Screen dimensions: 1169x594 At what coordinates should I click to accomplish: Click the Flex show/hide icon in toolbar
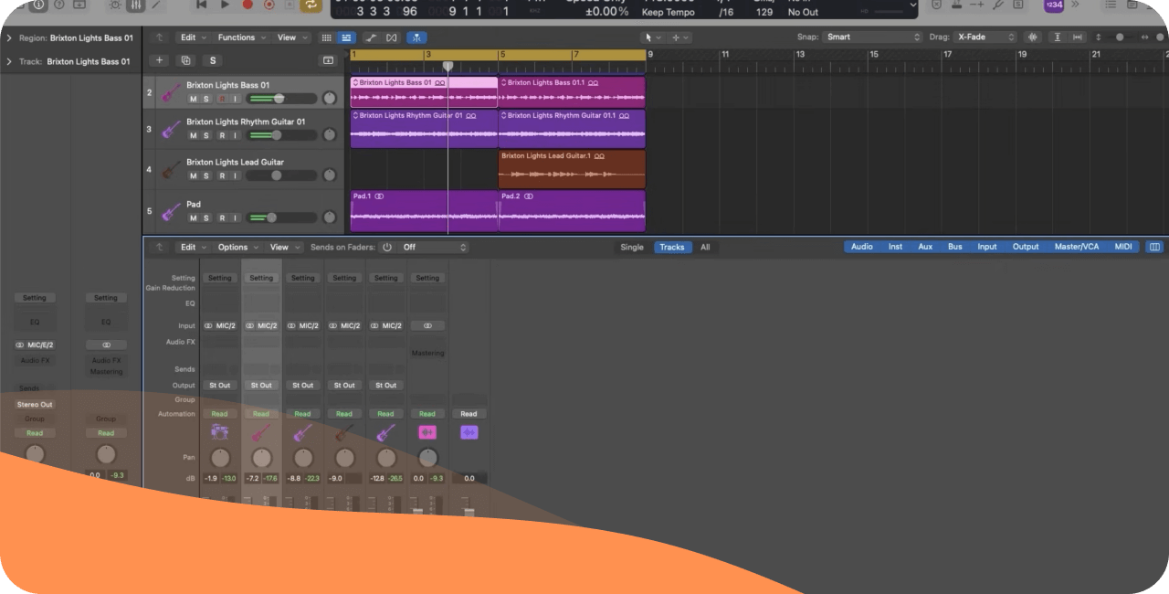click(x=392, y=37)
